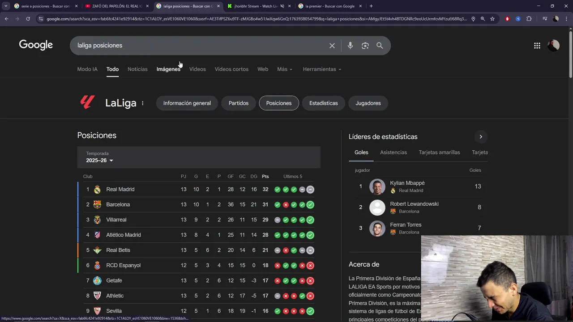This screenshot has width=573, height=322.
Task: Show the Asistencias leaders tab
Action: coord(393,153)
